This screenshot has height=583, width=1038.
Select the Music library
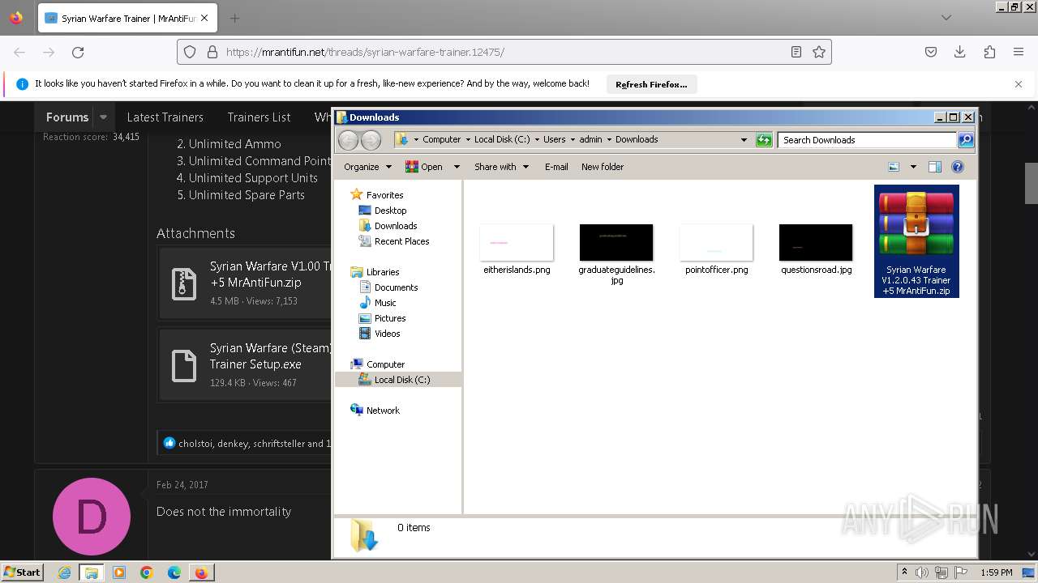coord(385,303)
